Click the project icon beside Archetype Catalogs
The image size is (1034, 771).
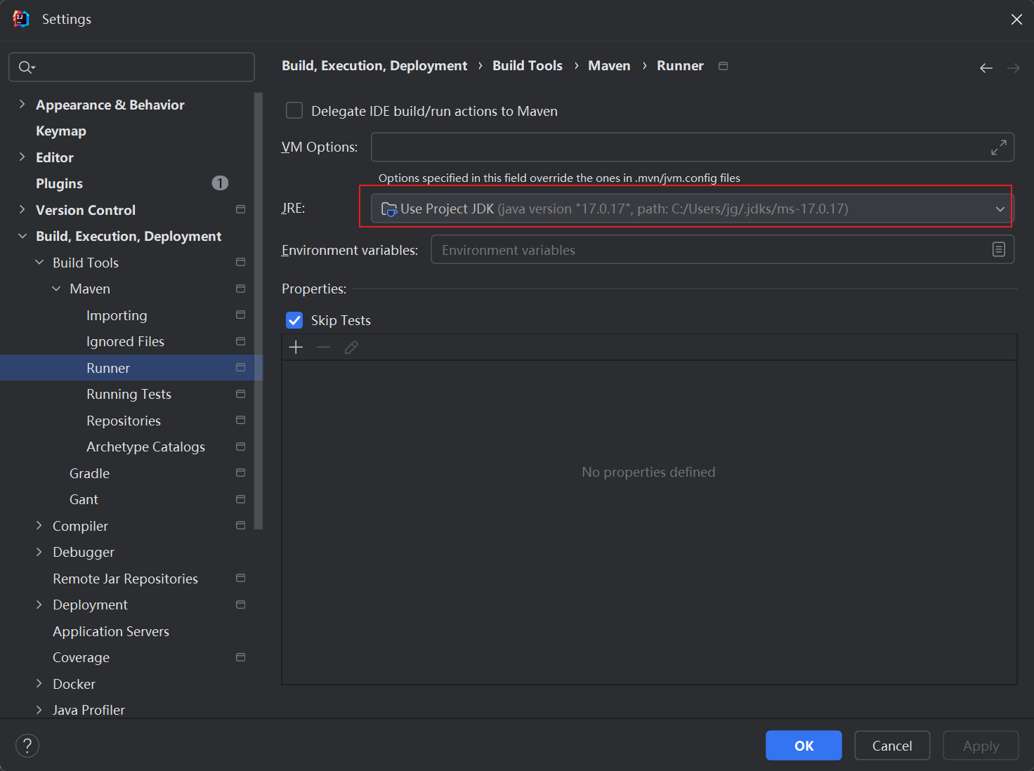point(240,447)
